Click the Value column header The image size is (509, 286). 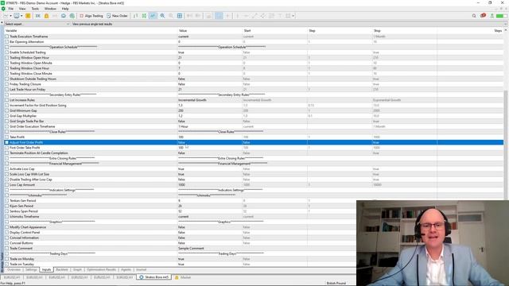183,30
